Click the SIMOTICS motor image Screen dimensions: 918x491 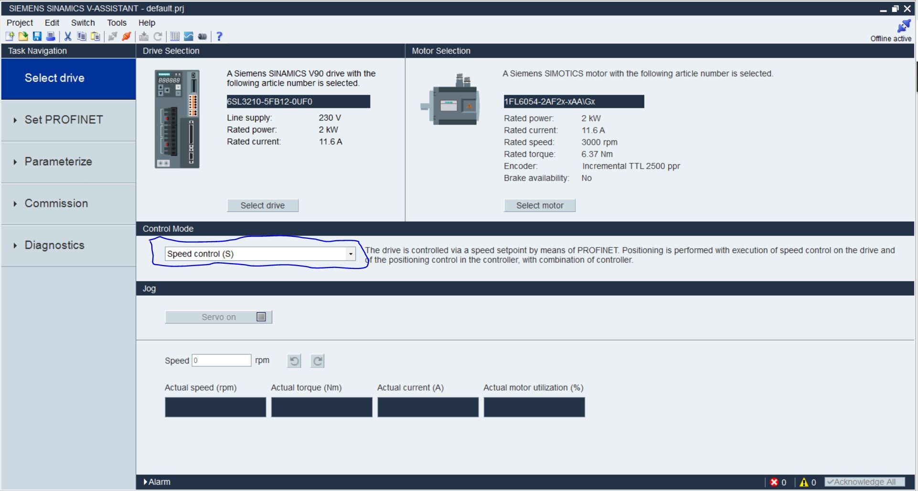(x=450, y=100)
